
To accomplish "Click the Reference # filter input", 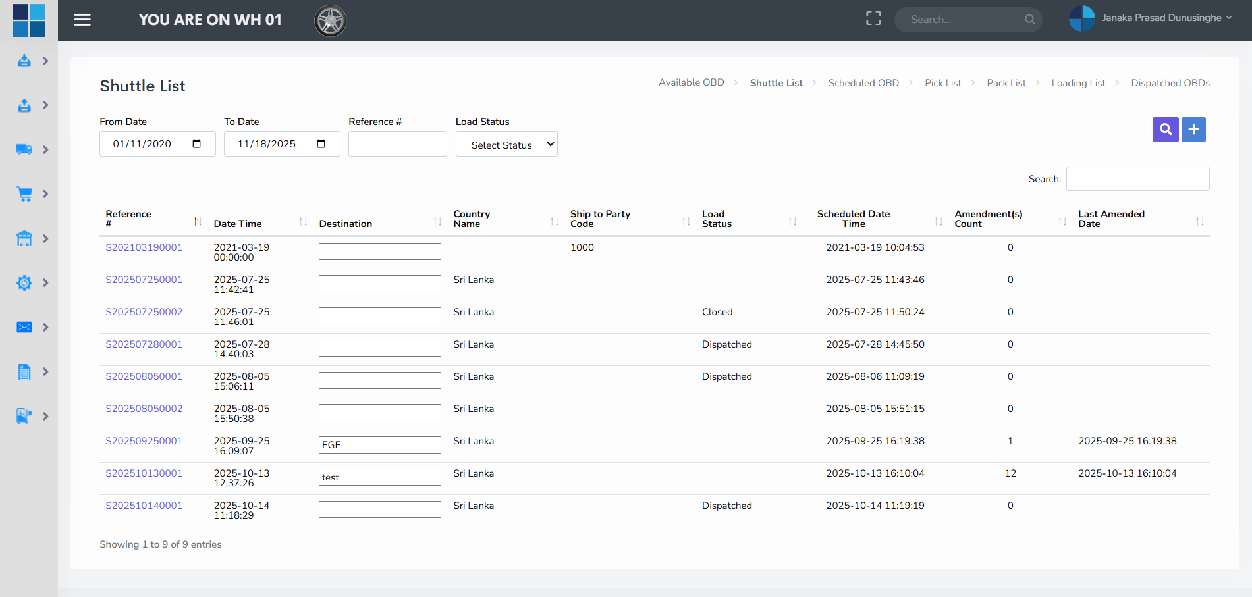I will (x=397, y=144).
